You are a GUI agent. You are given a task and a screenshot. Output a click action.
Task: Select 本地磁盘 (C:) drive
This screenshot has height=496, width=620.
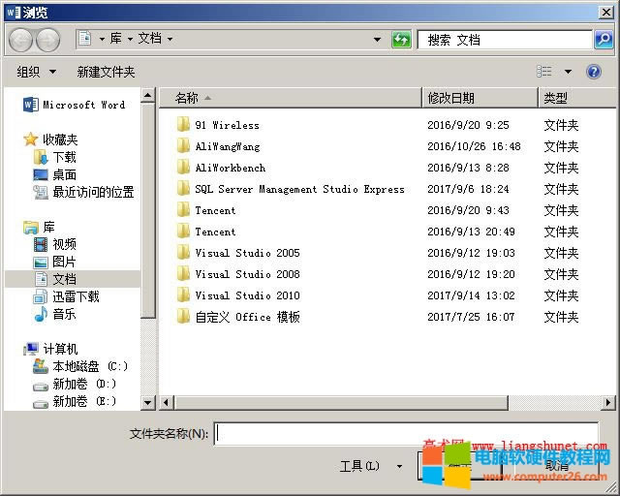click(x=89, y=366)
